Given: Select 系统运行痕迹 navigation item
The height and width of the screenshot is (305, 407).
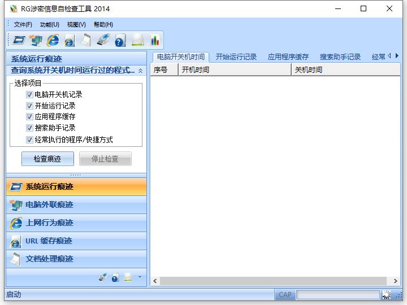Looking at the screenshot, I should pos(76,187).
